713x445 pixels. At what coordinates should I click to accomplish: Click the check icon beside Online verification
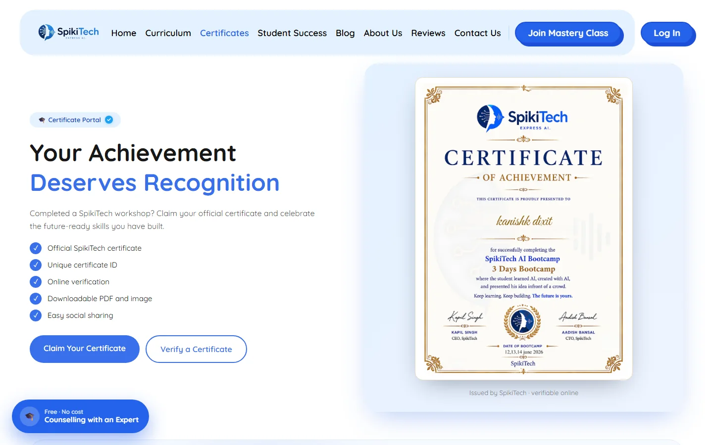36,282
